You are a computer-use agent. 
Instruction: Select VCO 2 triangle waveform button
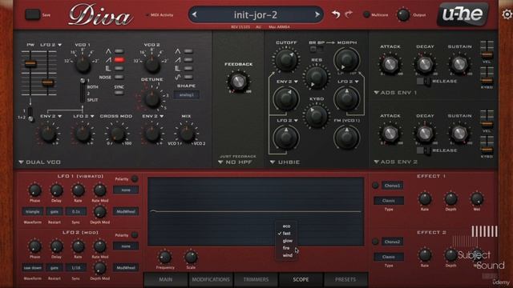188,51
